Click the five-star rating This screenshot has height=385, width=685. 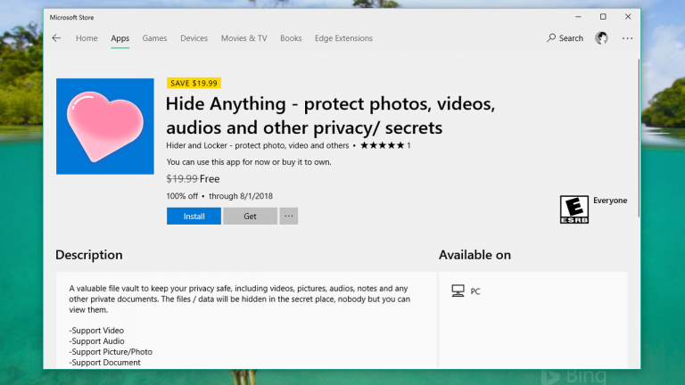coord(383,145)
